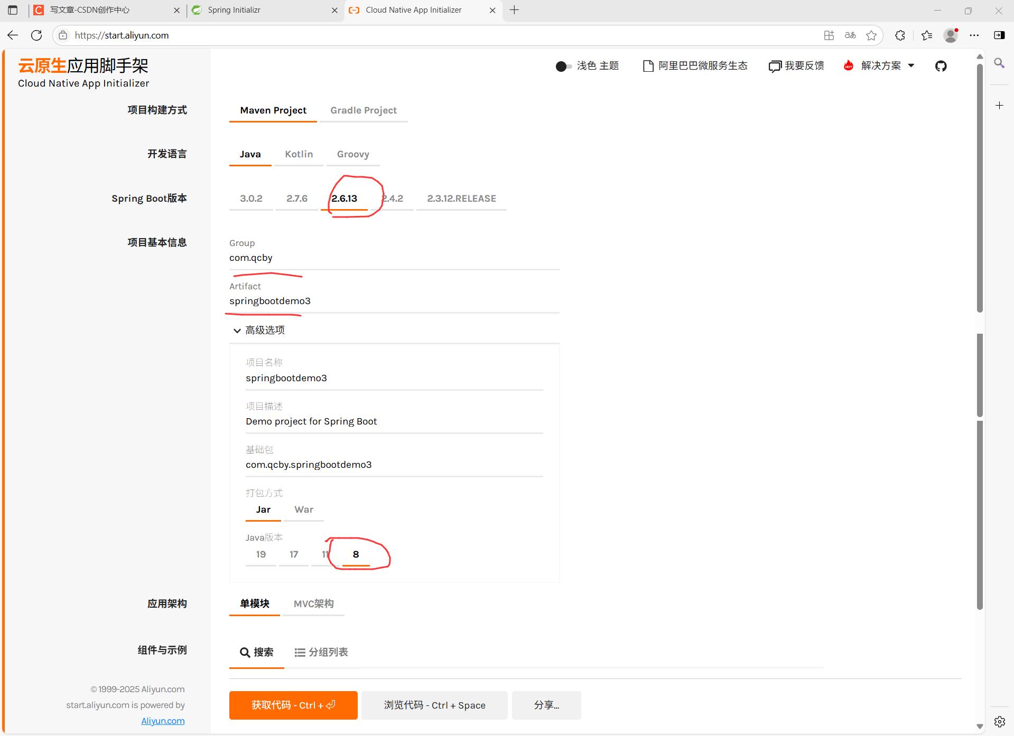Close the CSDN article tab
Image resolution: width=1014 pixels, height=736 pixels.
(176, 10)
